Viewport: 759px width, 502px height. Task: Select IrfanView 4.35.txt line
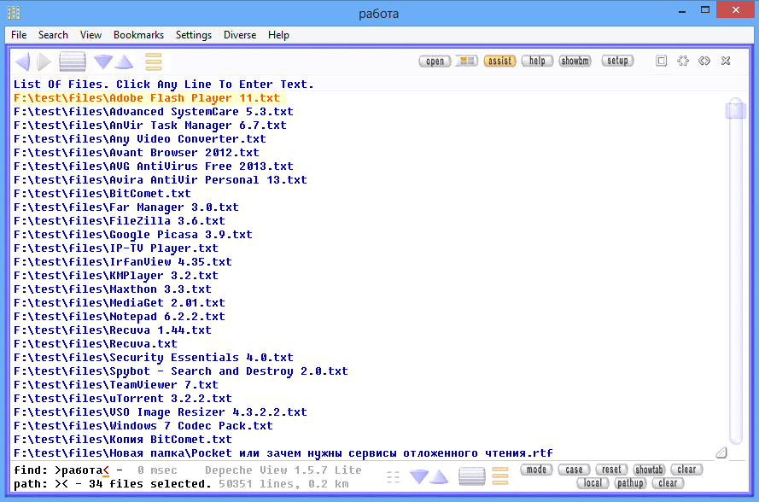(x=123, y=262)
